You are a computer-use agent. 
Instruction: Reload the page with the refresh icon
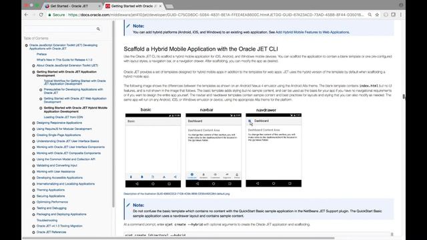tap(41, 15)
